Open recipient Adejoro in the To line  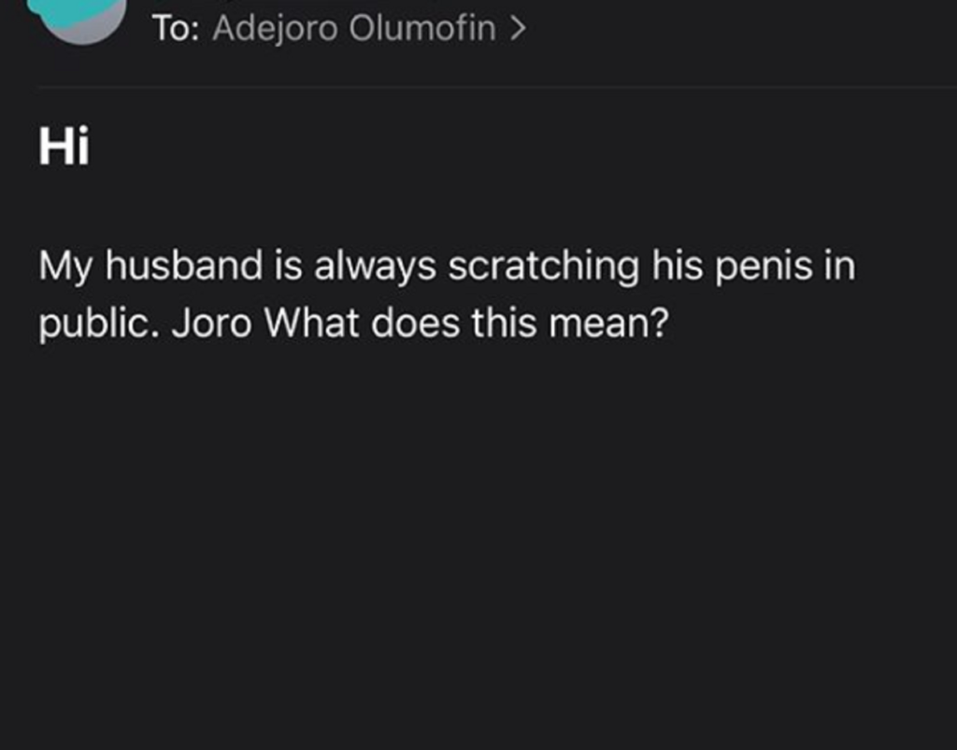click(x=276, y=29)
